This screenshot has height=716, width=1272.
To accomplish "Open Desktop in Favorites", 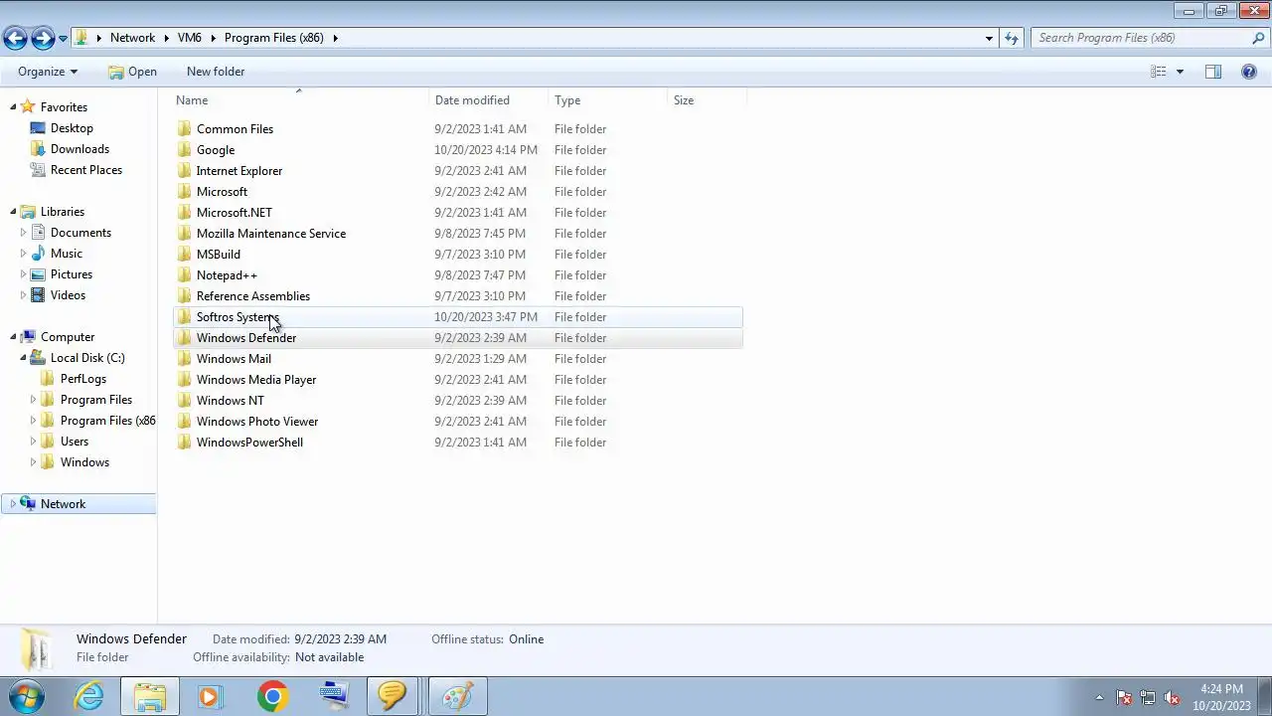I will click(x=72, y=128).
